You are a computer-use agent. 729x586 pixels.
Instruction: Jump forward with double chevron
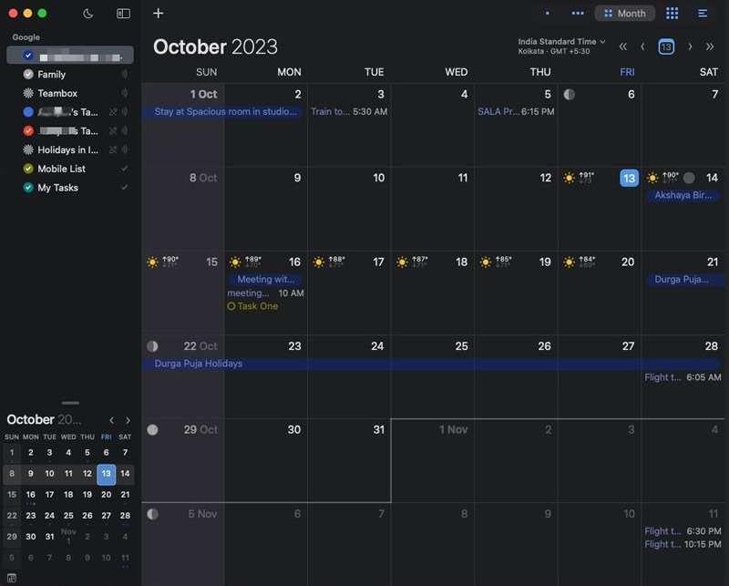710,46
